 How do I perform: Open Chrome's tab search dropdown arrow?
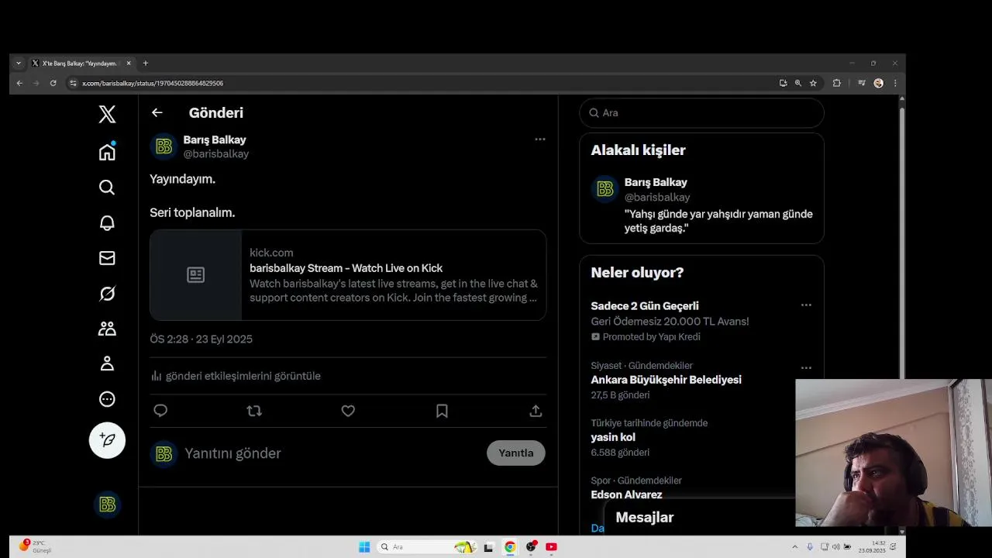click(x=19, y=64)
